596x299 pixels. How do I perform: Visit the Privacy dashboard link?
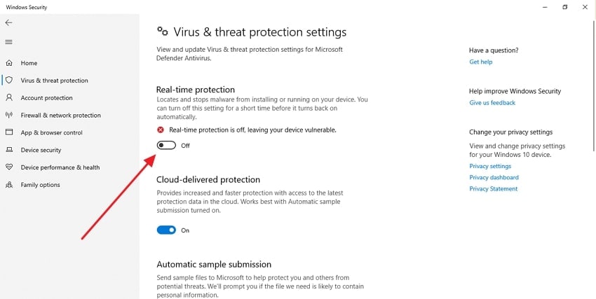pos(494,177)
